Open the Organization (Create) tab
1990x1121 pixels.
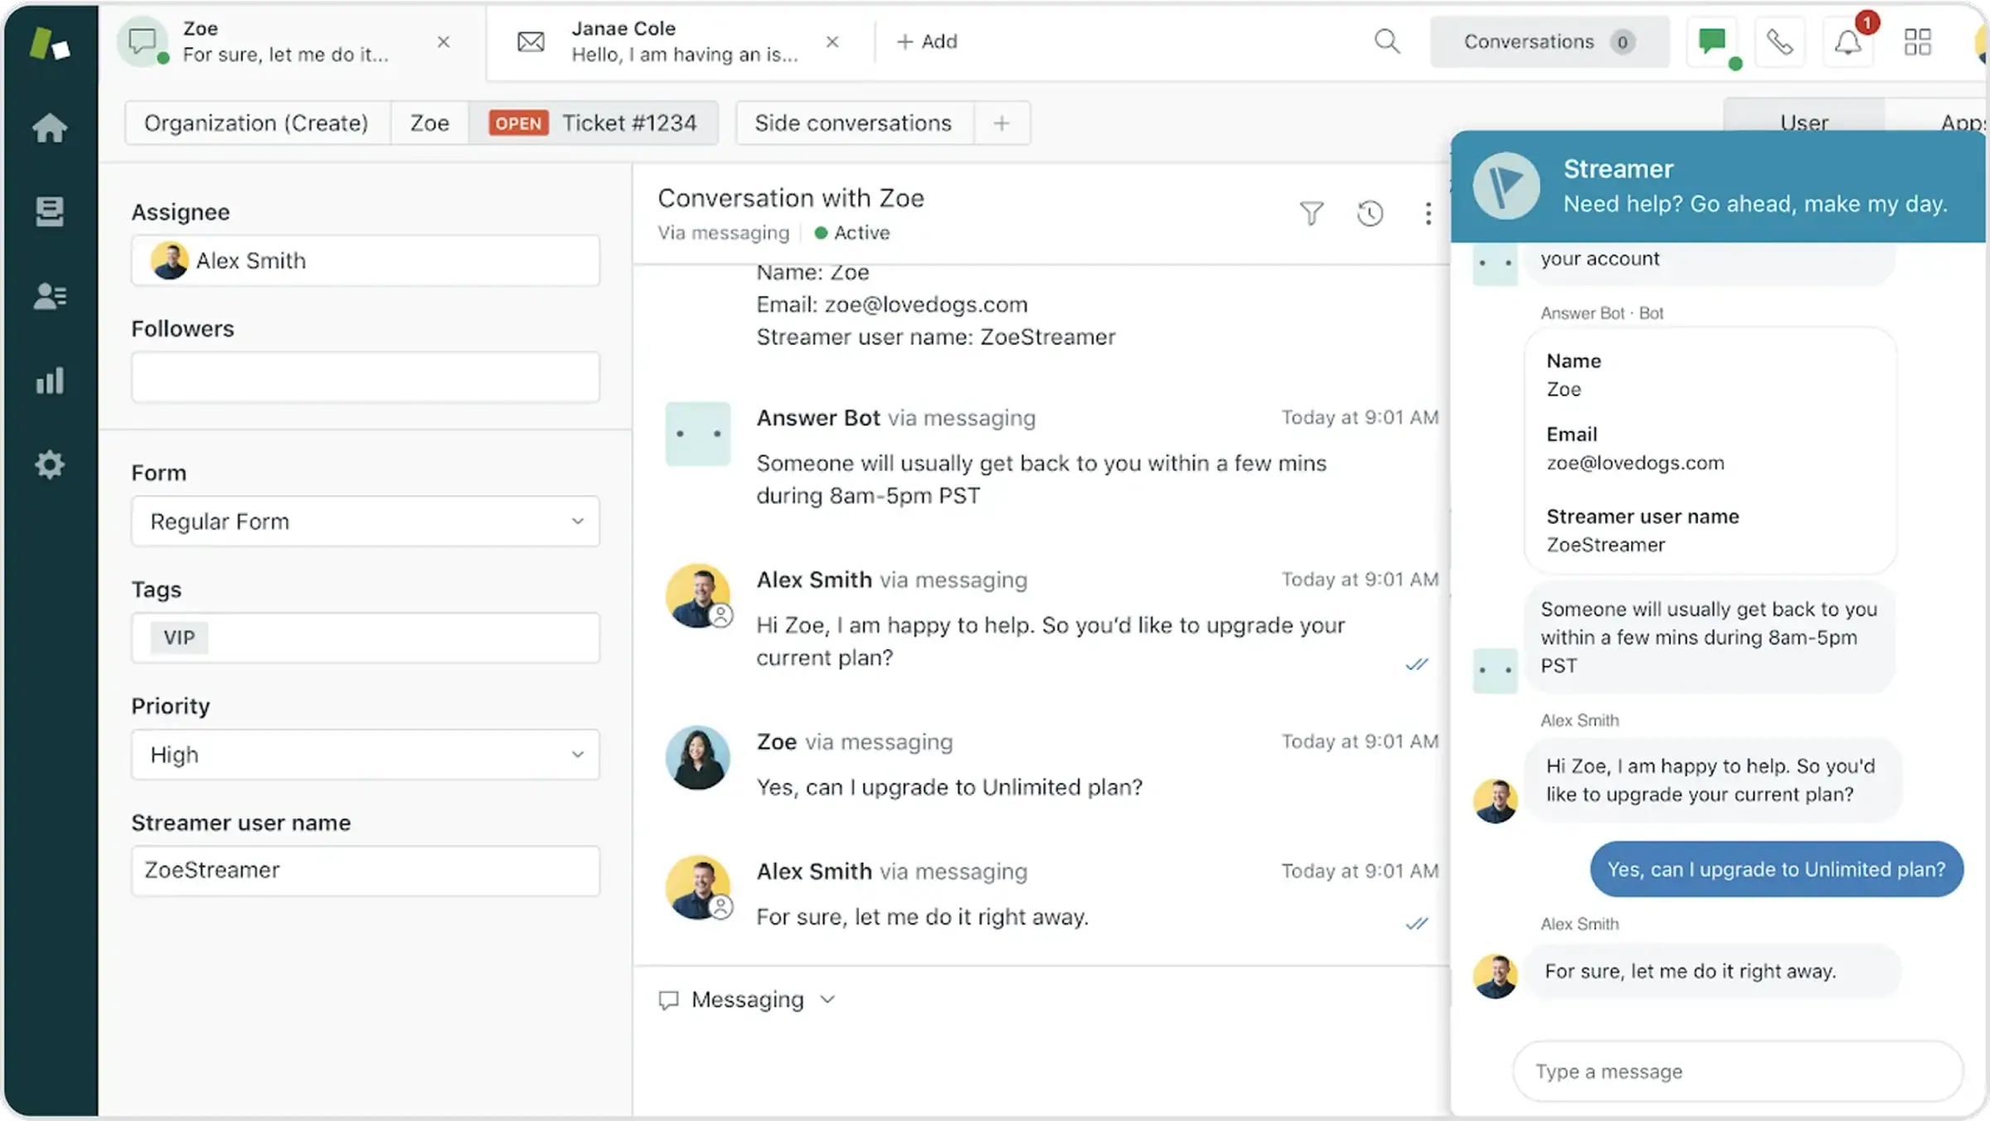[x=256, y=123]
